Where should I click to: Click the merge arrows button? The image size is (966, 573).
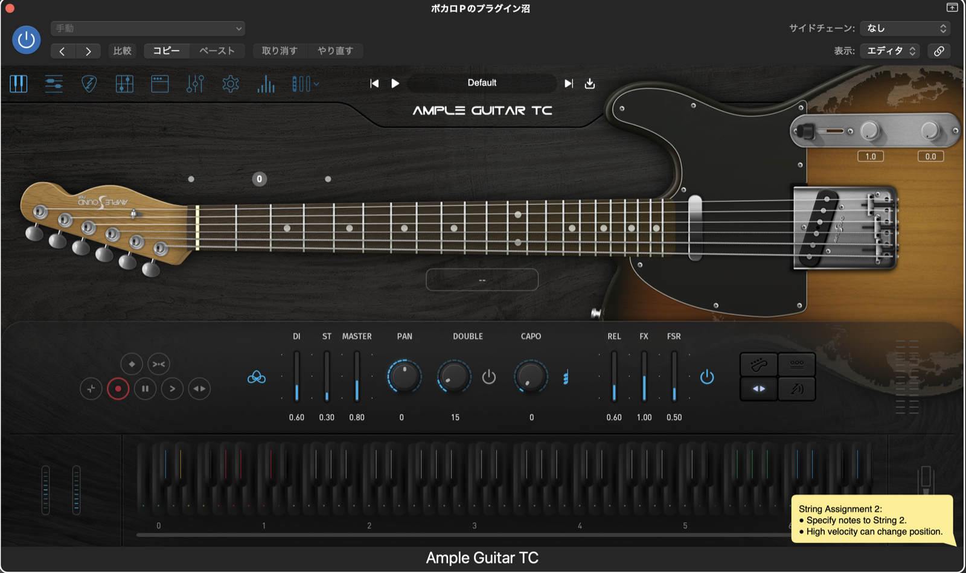pos(159,364)
